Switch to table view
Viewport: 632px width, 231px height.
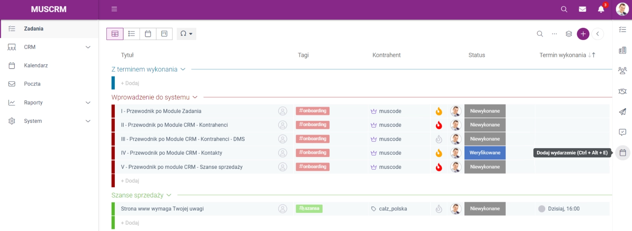pos(115,34)
